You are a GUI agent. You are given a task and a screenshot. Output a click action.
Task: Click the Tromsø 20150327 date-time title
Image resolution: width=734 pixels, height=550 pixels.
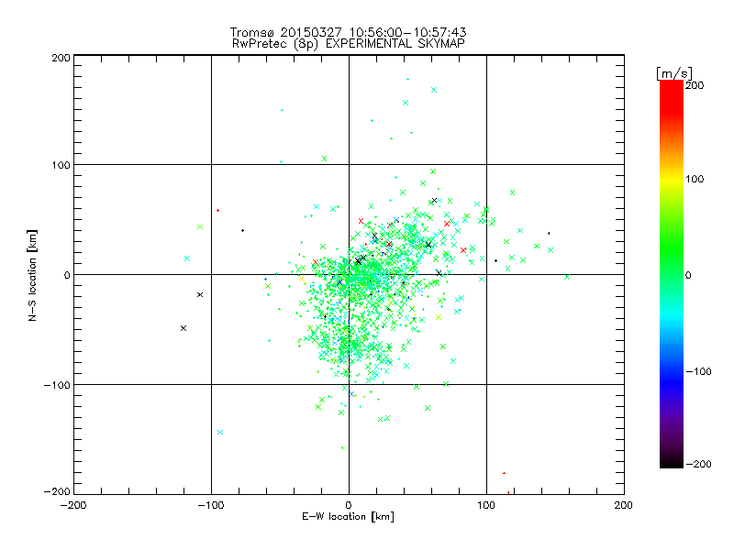(349, 32)
